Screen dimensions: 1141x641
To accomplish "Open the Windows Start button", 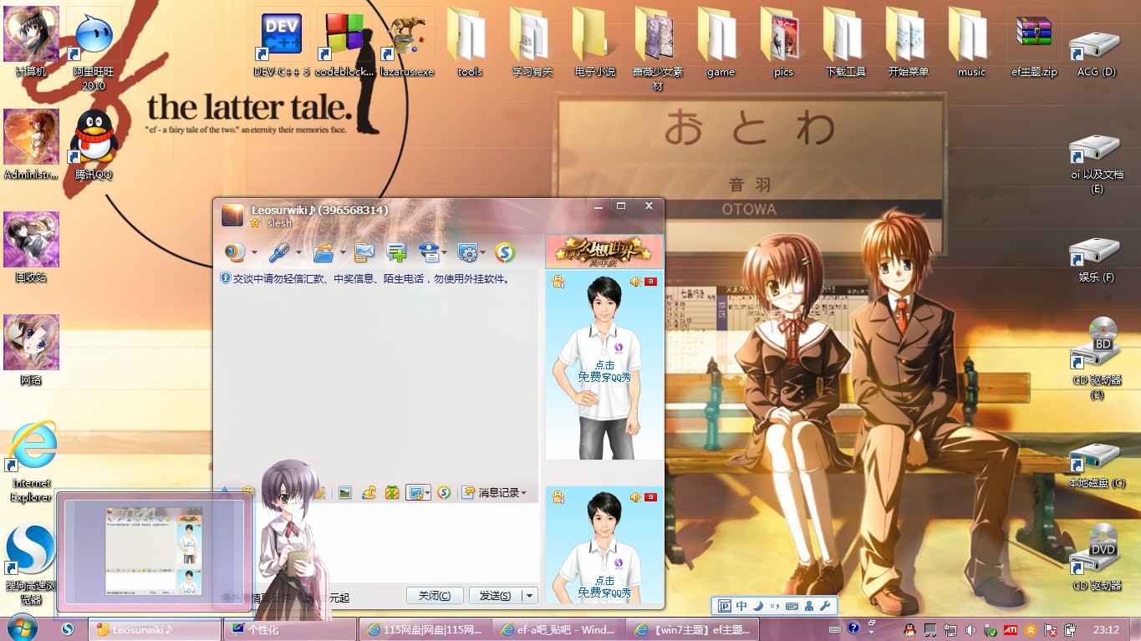I will point(20,628).
